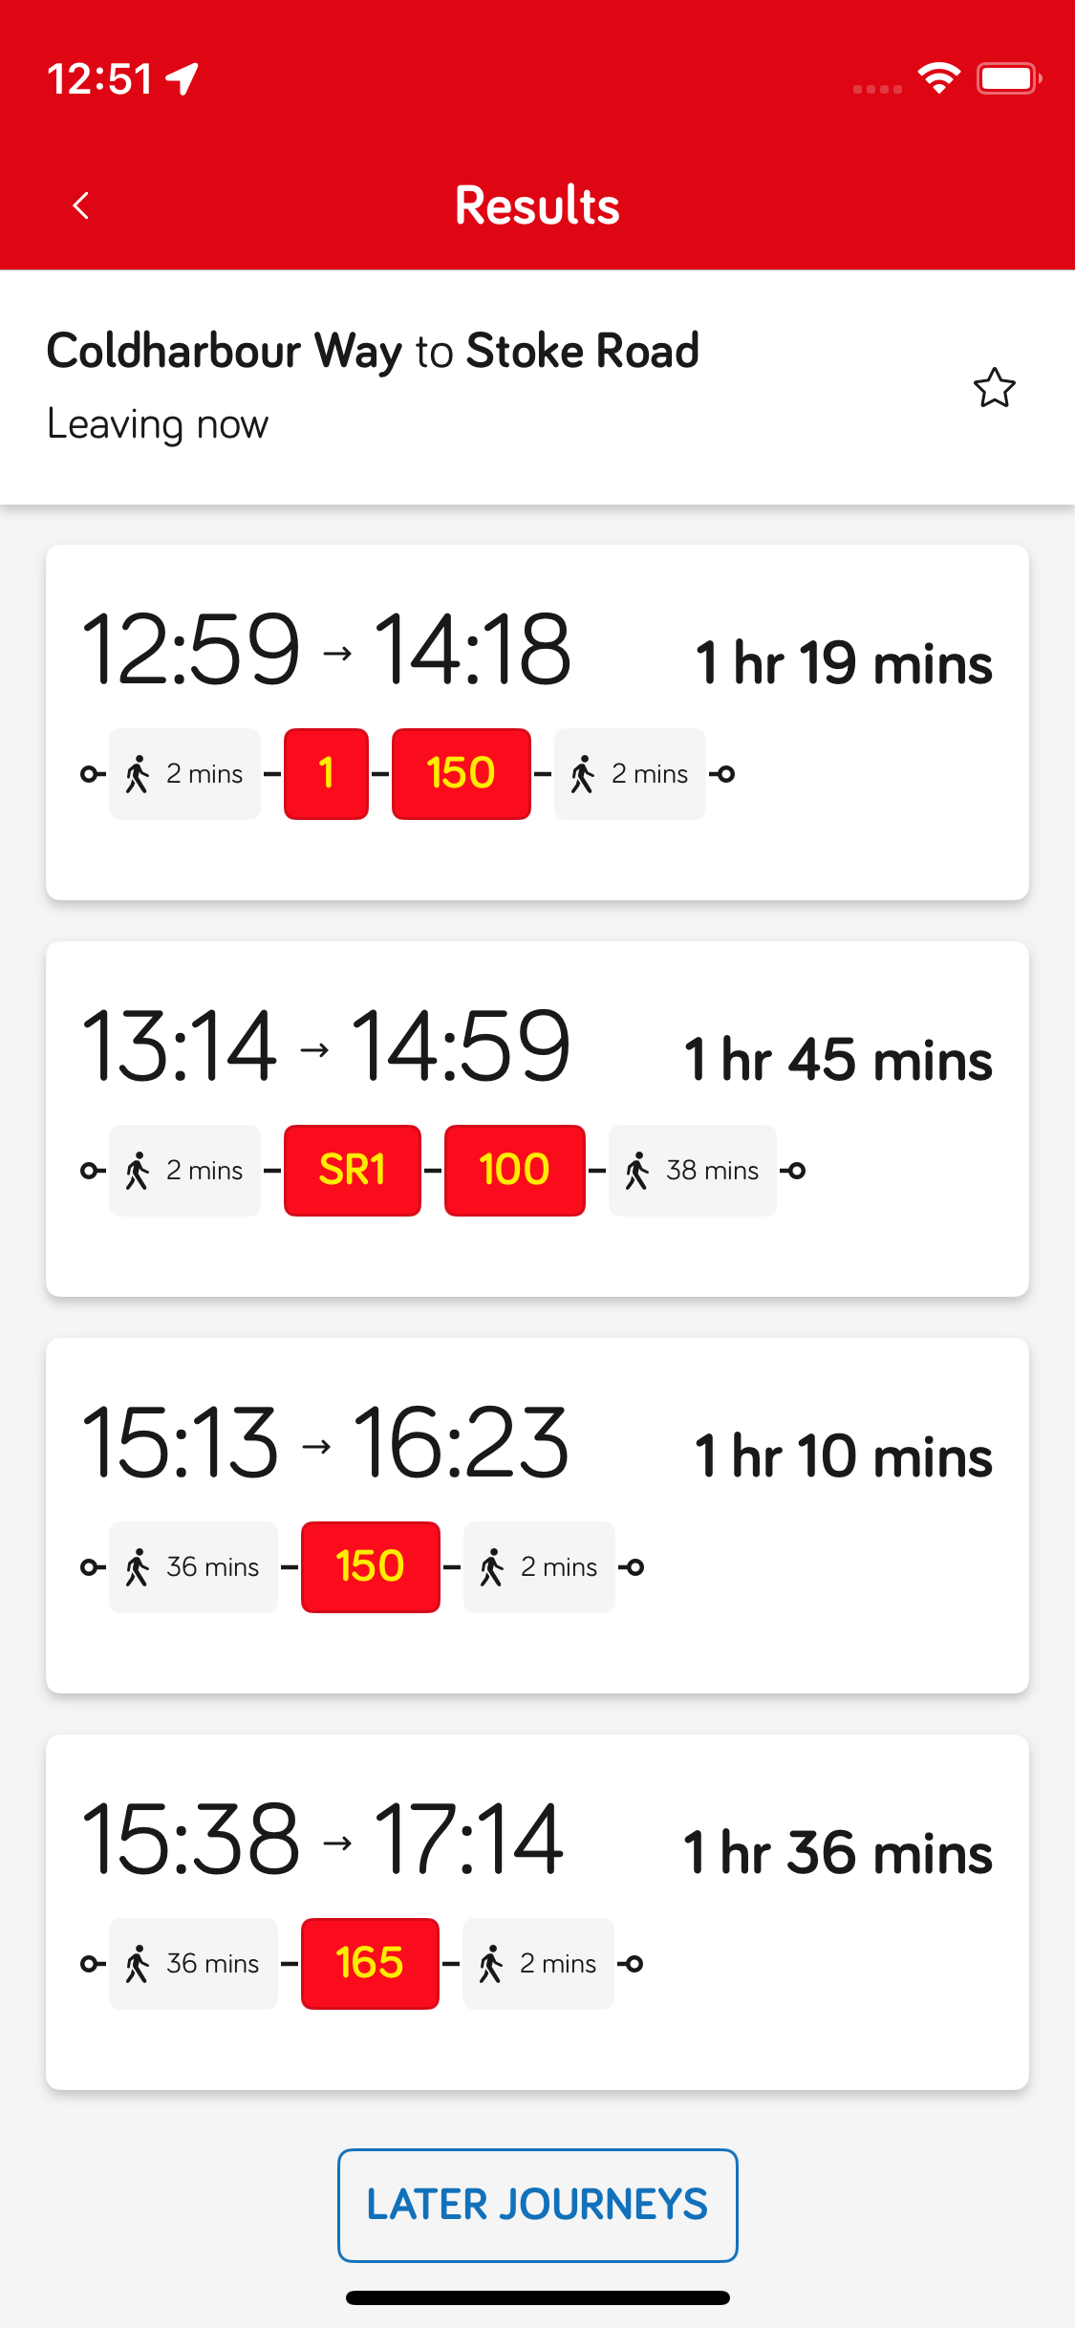Tap route 150 badge in 15:13 journey
Image resolution: width=1075 pixels, height=2328 pixels.
370,1566
